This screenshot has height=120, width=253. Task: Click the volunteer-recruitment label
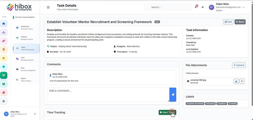pyautogui.click(x=195, y=104)
